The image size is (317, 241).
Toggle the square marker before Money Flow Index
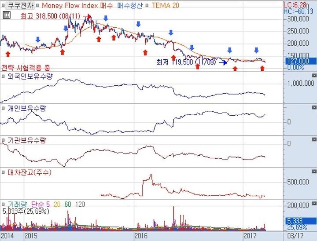(37, 5)
